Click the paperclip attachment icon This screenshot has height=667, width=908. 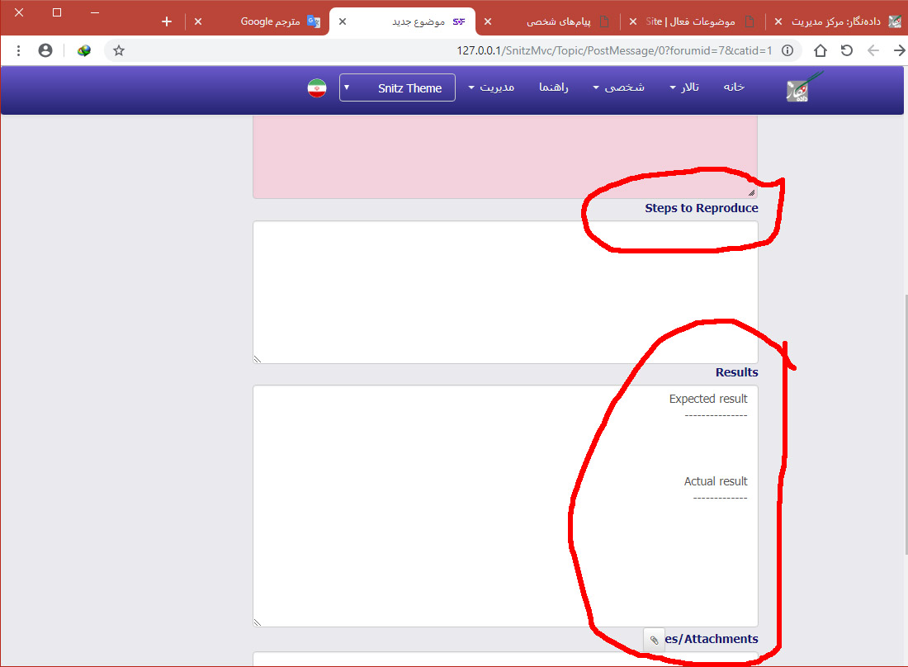point(654,640)
